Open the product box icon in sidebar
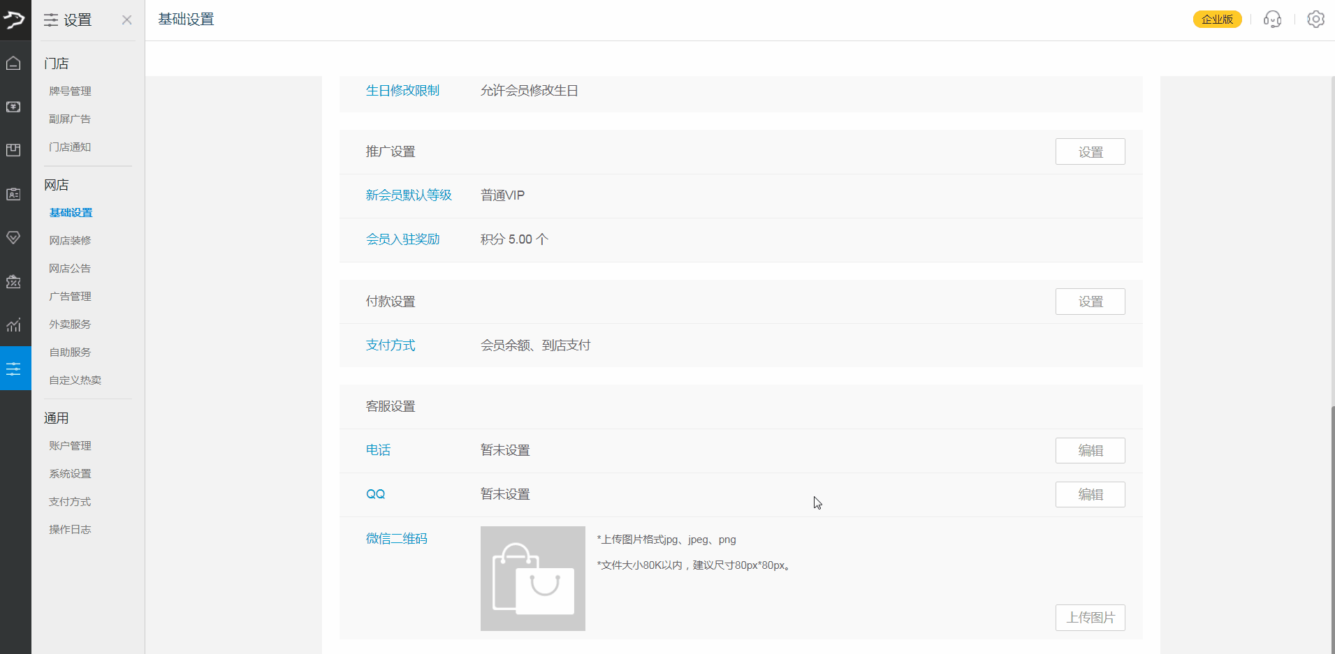 [x=13, y=150]
